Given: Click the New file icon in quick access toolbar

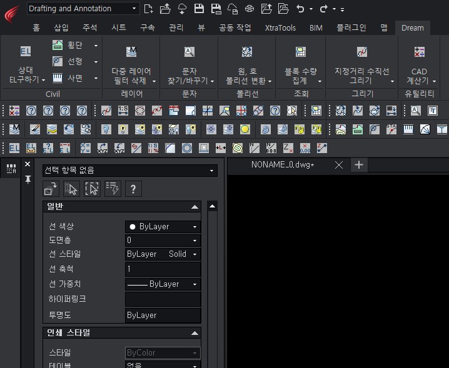Looking at the screenshot, I should tap(148, 9).
